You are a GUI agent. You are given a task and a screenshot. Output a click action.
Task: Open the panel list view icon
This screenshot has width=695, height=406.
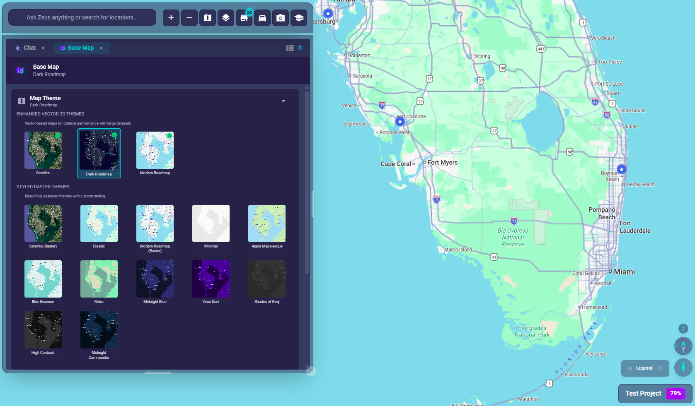click(290, 48)
